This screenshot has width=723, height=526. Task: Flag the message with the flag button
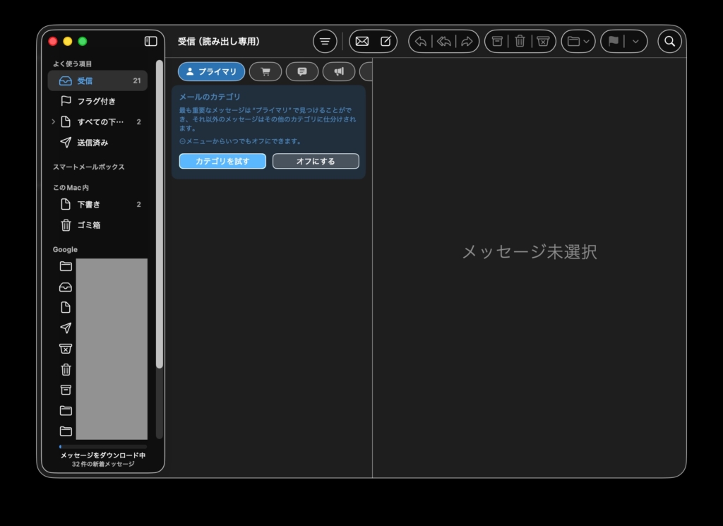coord(613,41)
